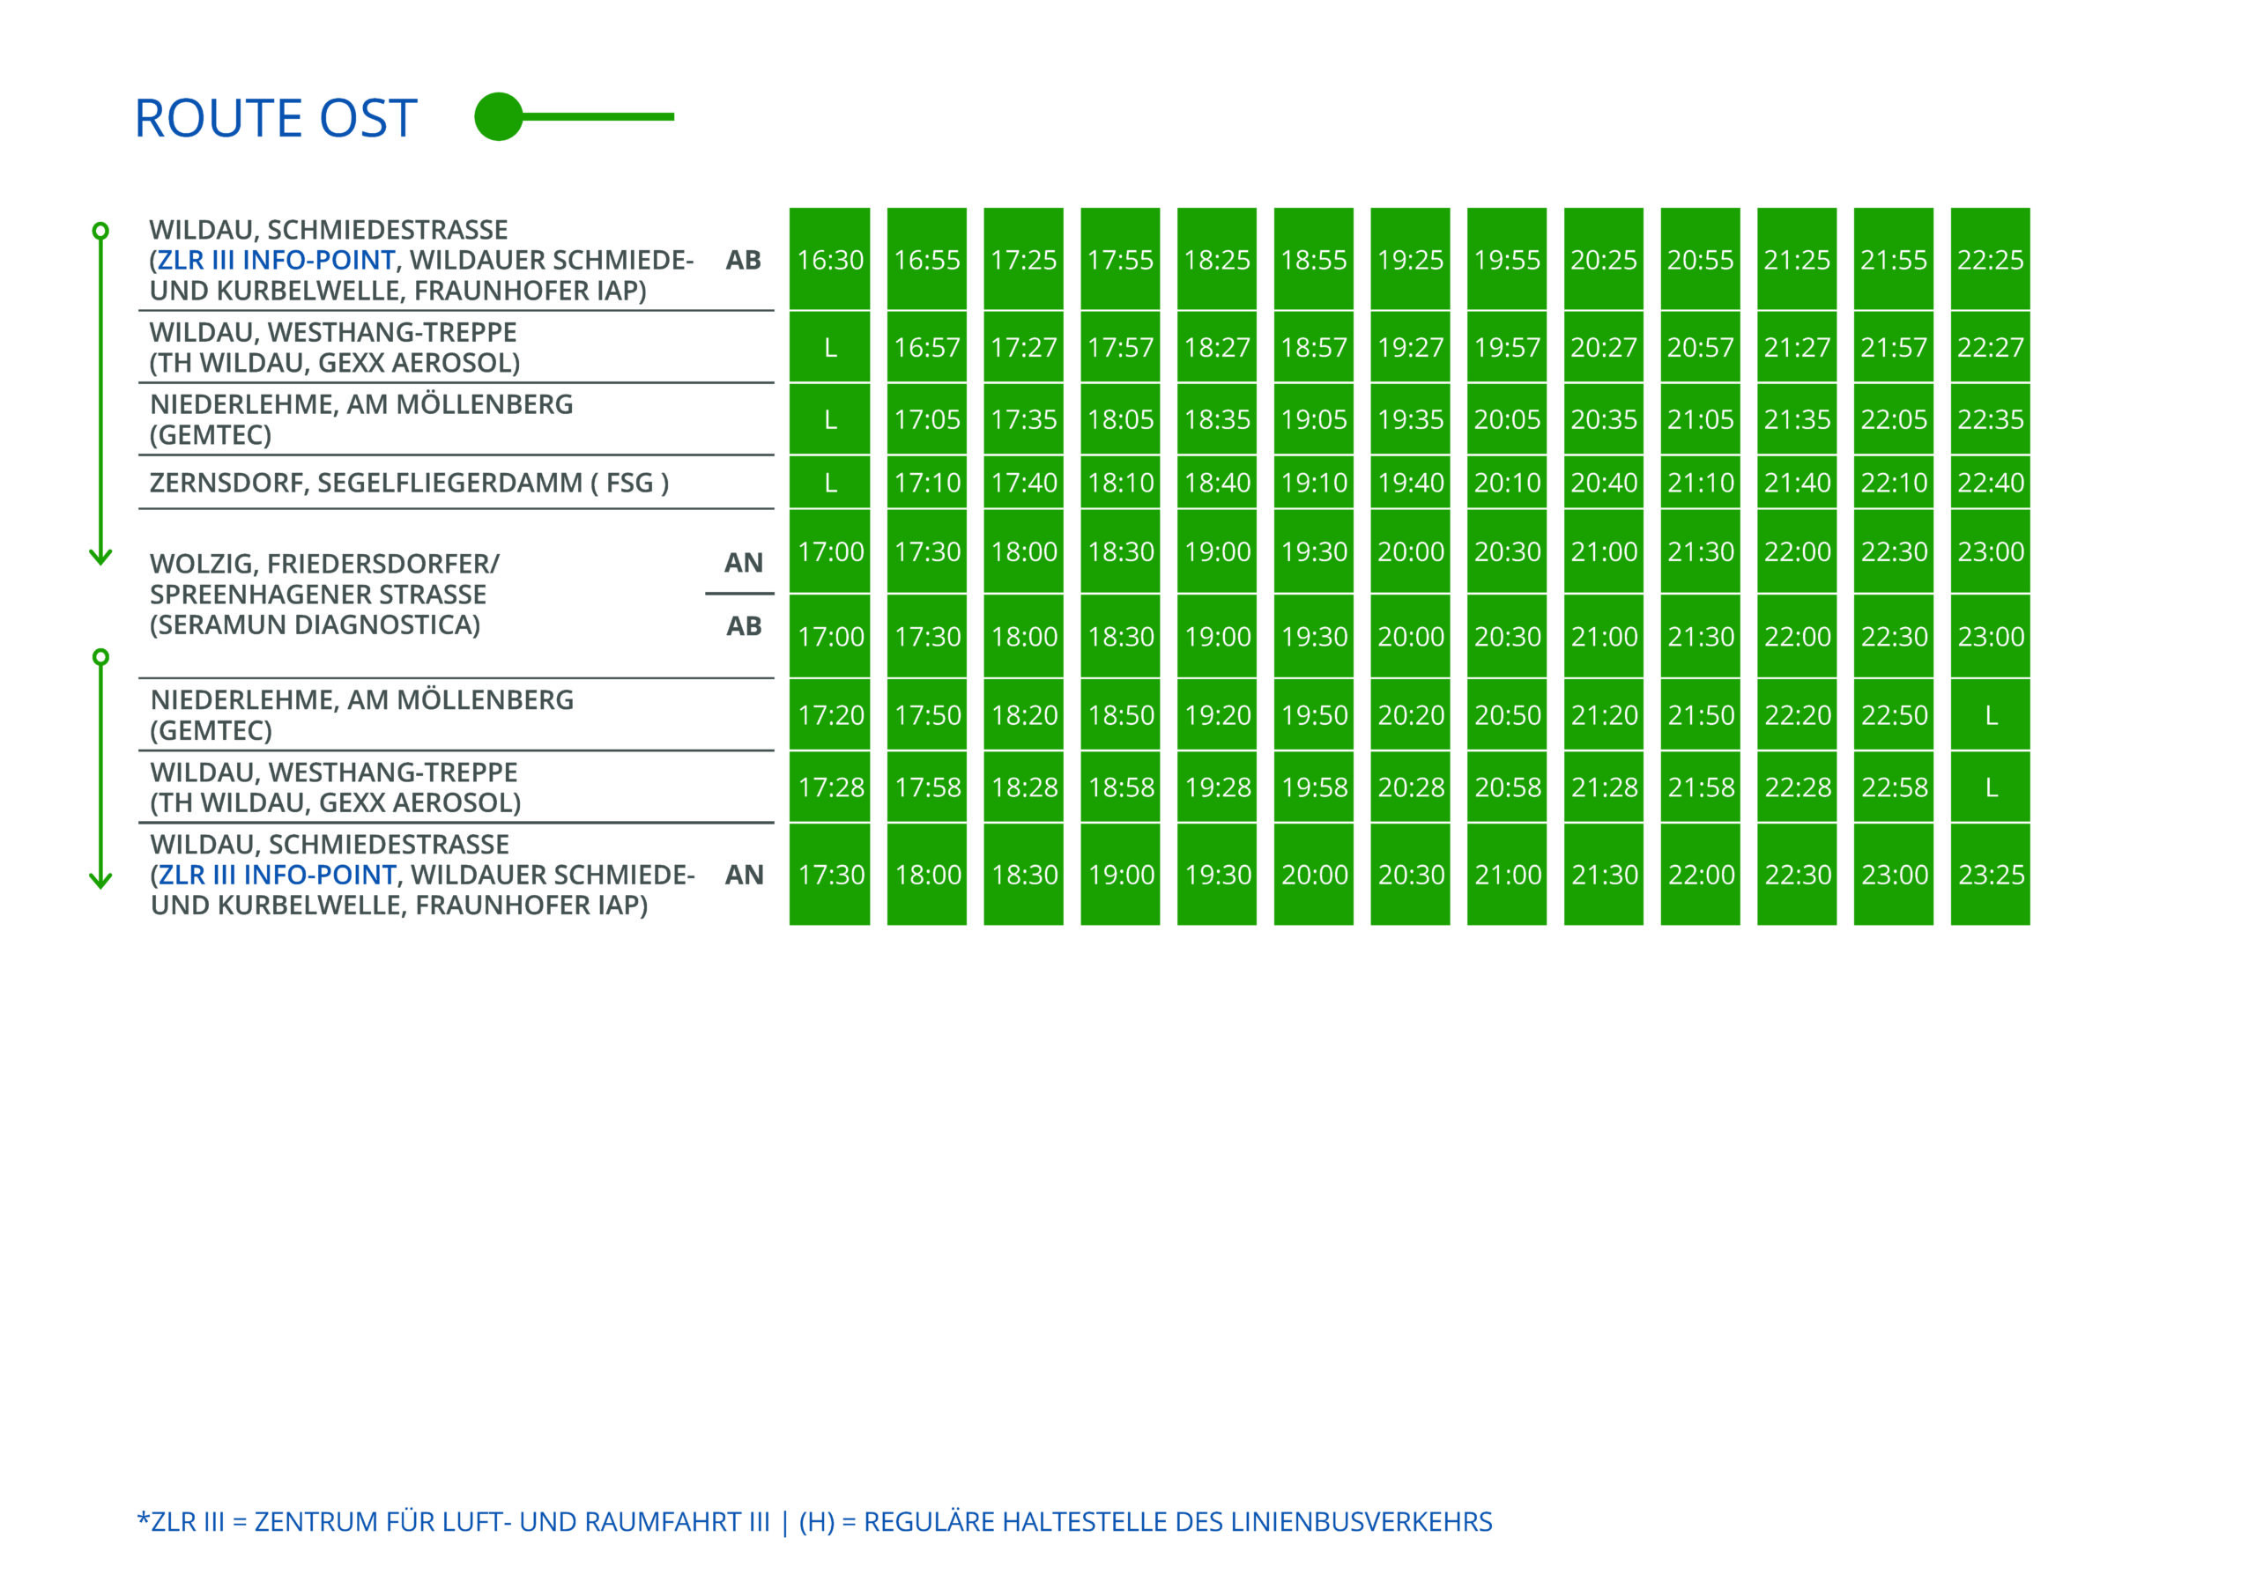Screen dimensions: 2256x1589
Task: Select the 18:27 time cell
Action: (1217, 348)
